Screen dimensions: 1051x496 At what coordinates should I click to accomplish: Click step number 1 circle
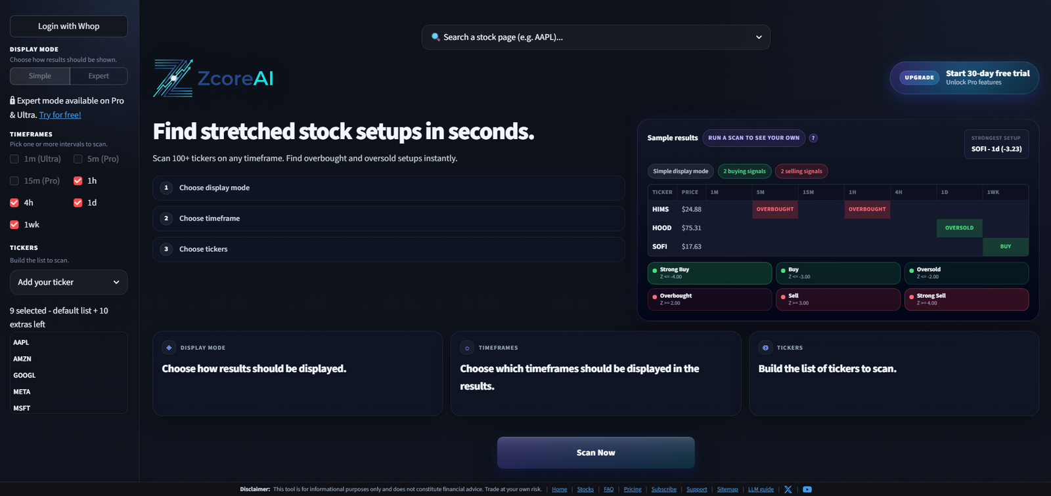[x=166, y=188]
